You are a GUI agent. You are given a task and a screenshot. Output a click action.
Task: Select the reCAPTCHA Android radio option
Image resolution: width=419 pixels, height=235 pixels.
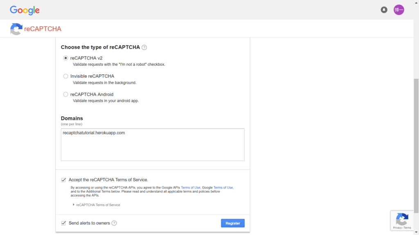tap(65, 94)
